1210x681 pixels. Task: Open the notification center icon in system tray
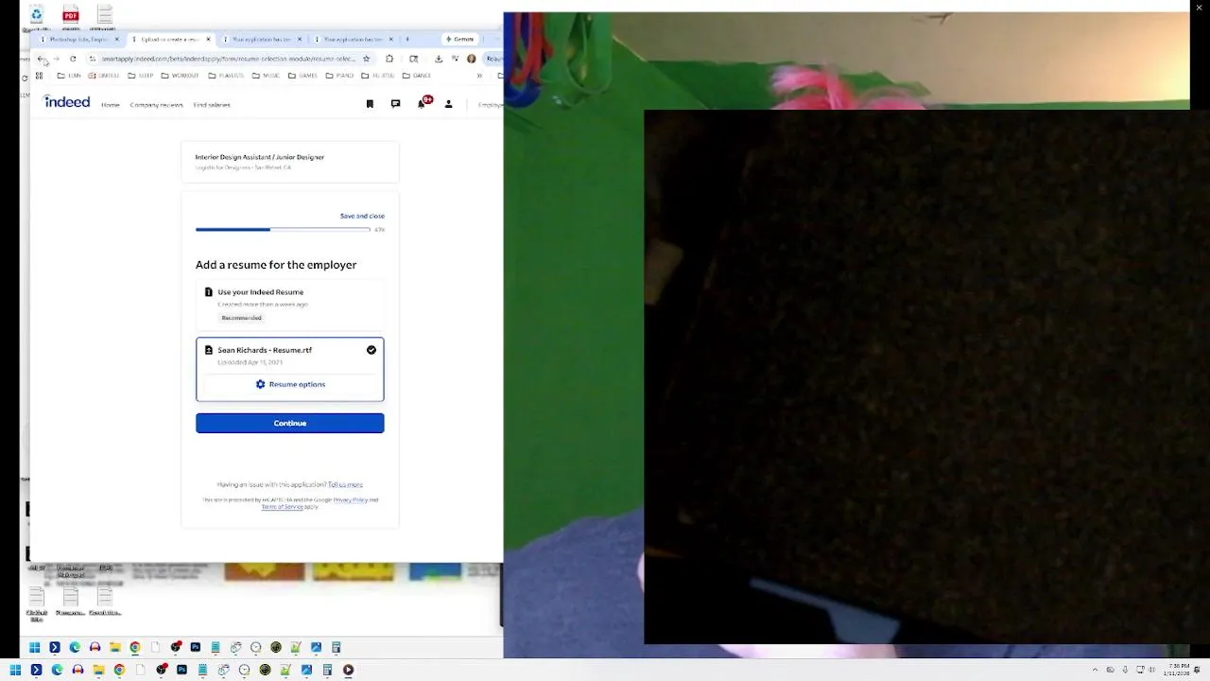pyautogui.click(x=1197, y=670)
